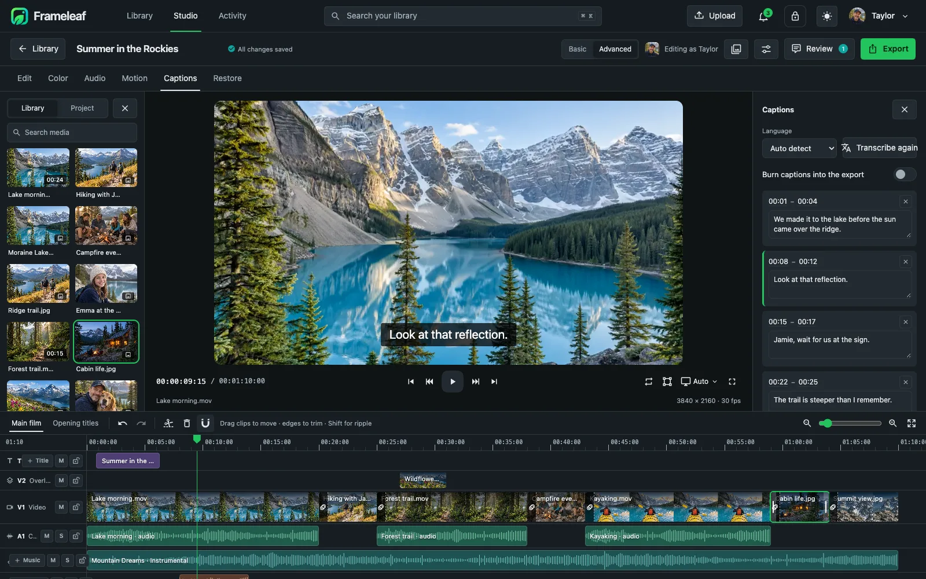Select the Campfire evening thumbnail
The width and height of the screenshot is (926, 579).
(x=106, y=225)
